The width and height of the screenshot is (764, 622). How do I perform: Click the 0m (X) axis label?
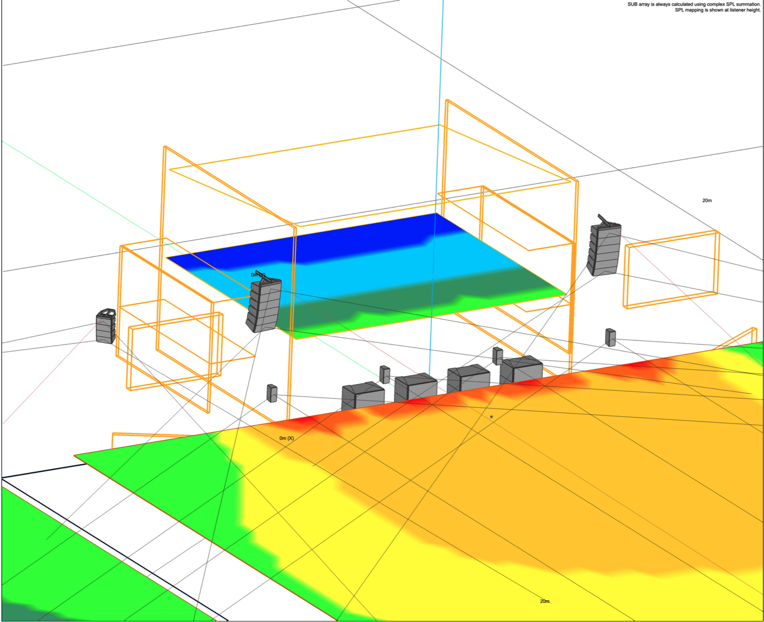286,438
